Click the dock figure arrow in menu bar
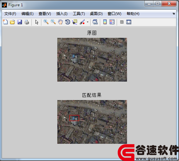 173,13
